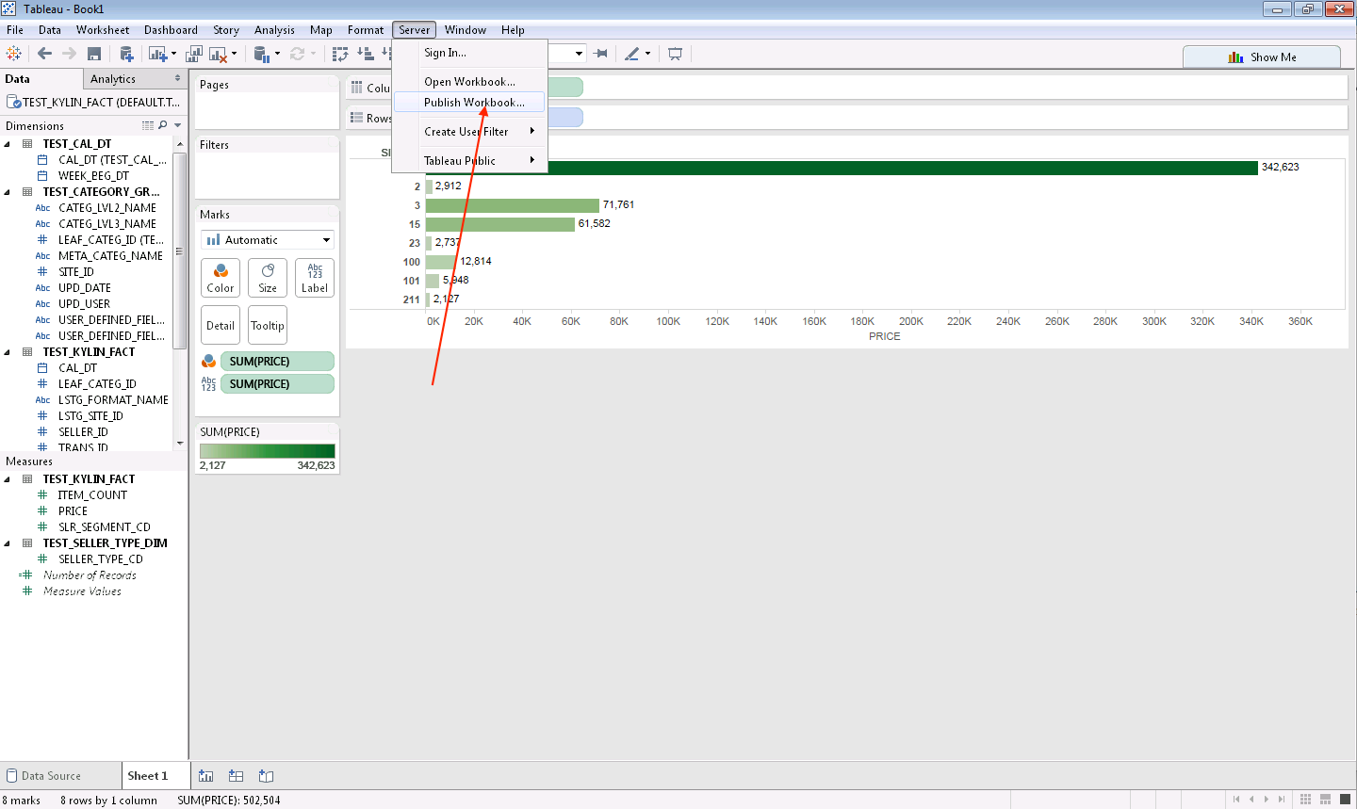This screenshot has width=1357, height=809.
Task: Collapse the TEST_CATEGORY_GR table tree
Action: [8, 192]
